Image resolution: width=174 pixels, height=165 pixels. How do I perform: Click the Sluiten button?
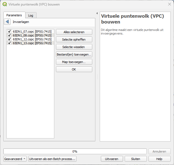pyautogui.click(x=136, y=159)
